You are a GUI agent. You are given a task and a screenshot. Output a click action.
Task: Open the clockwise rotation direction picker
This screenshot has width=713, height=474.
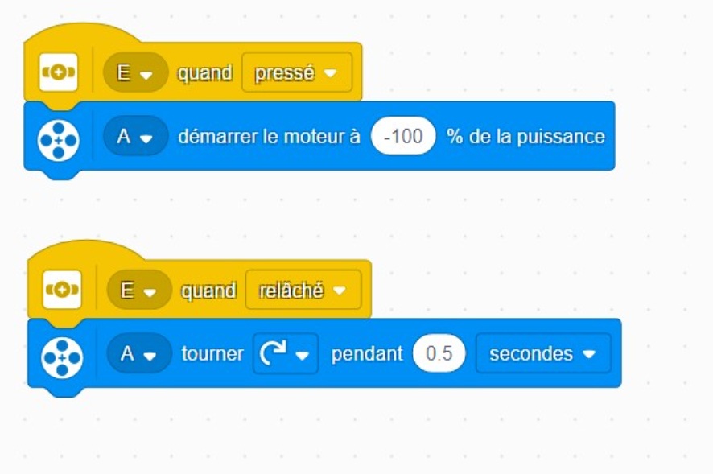[286, 354]
